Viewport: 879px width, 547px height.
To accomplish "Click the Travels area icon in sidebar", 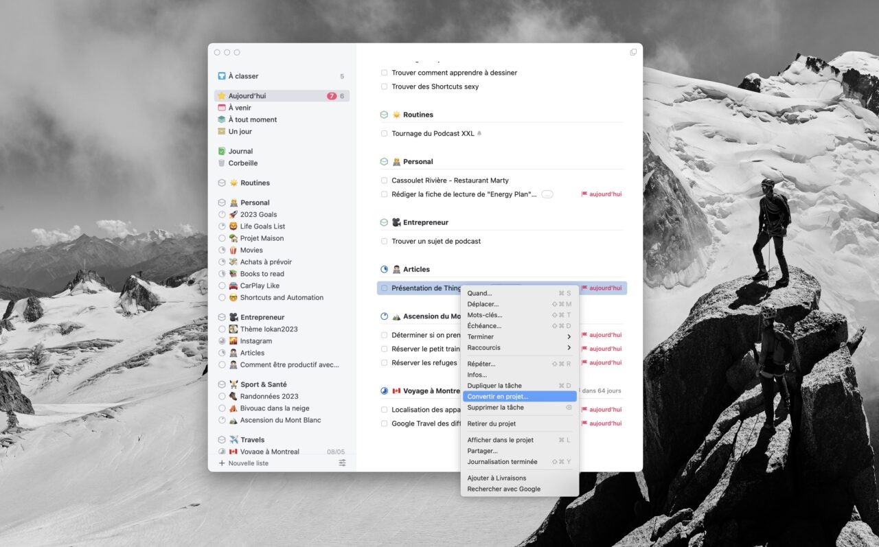I will tap(222, 440).
